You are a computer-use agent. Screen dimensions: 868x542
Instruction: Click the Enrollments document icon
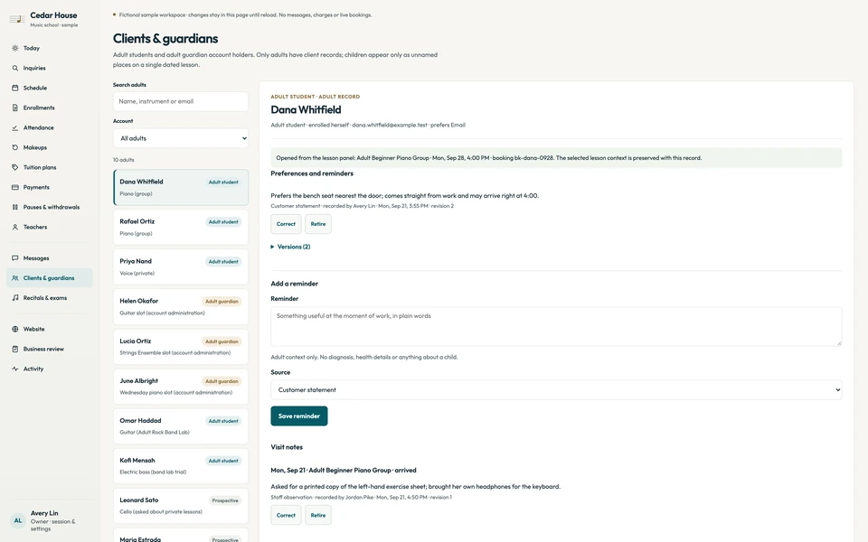click(x=15, y=107)
